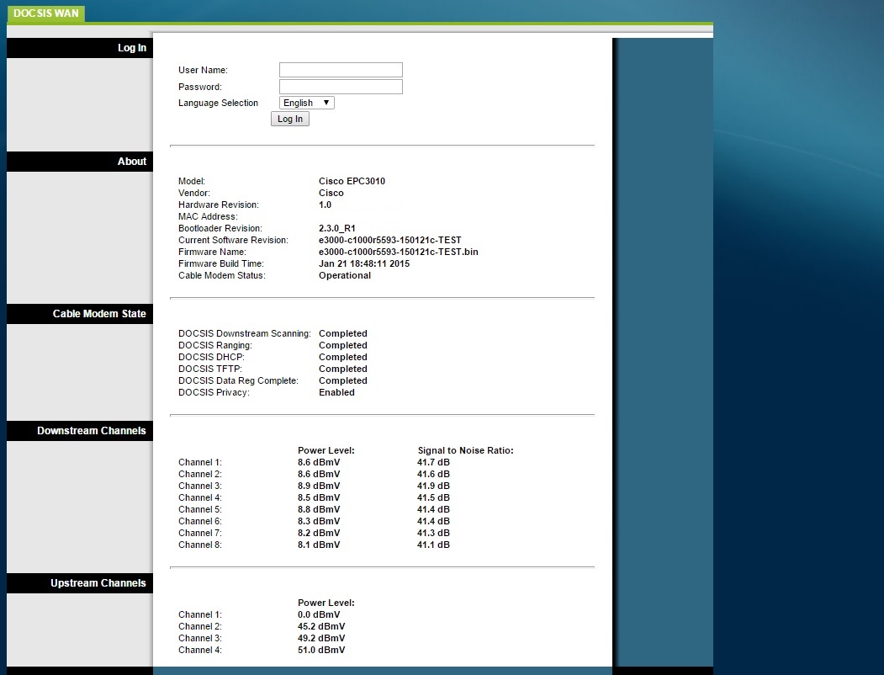Click the Log In button
This screenshot has width=884, height=675.
290,119
